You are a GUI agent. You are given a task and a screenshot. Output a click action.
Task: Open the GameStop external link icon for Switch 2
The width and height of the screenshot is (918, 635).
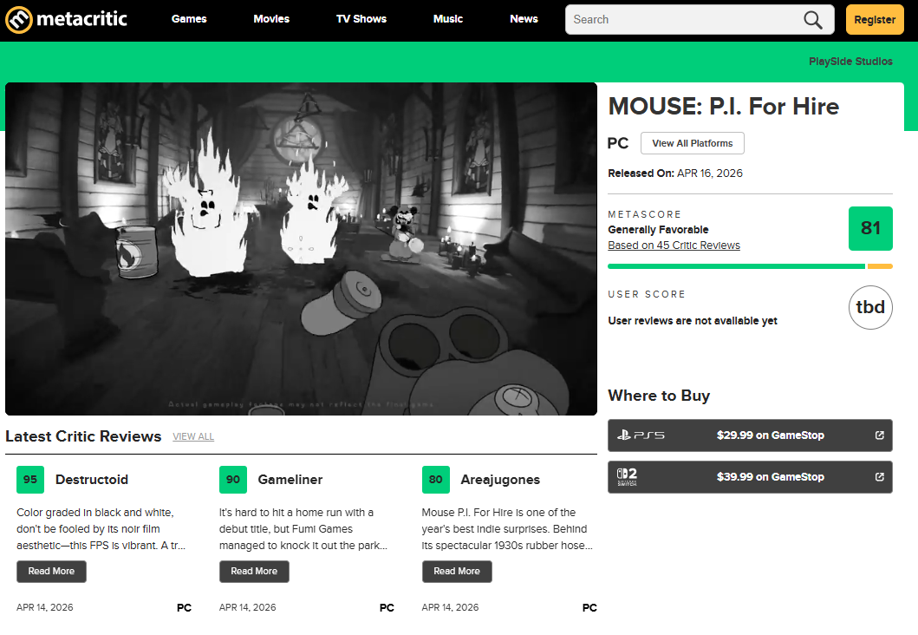[x=880, y=476]
